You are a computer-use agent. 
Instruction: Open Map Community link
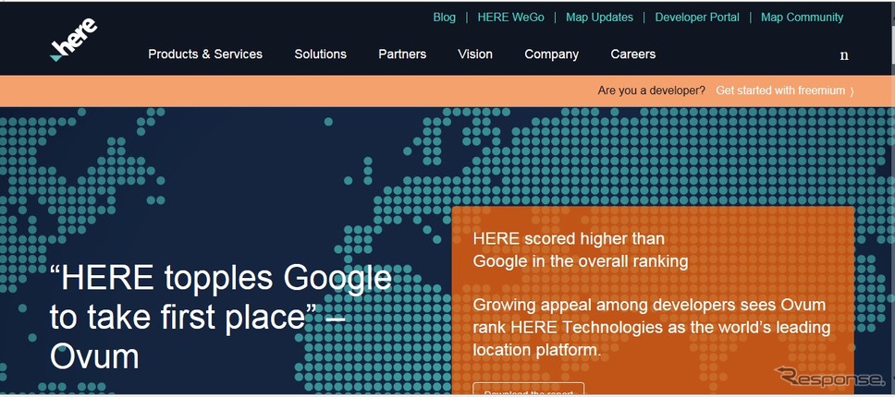click(x=802, y=18)
